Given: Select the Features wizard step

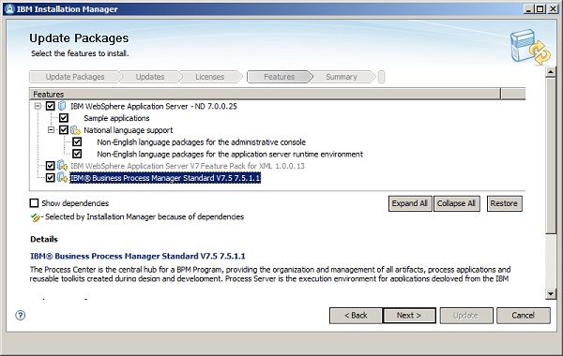Looking at the screenshot, I should coord(279,77).
